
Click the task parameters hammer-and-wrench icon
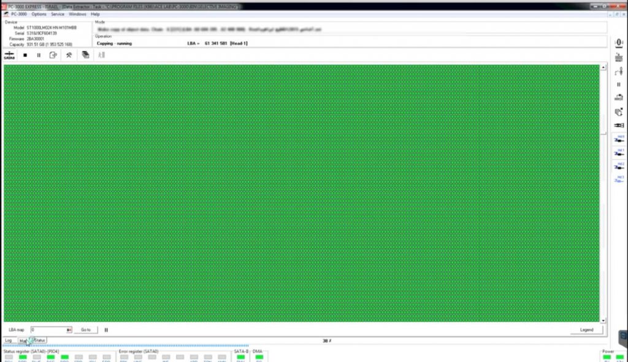69,55
